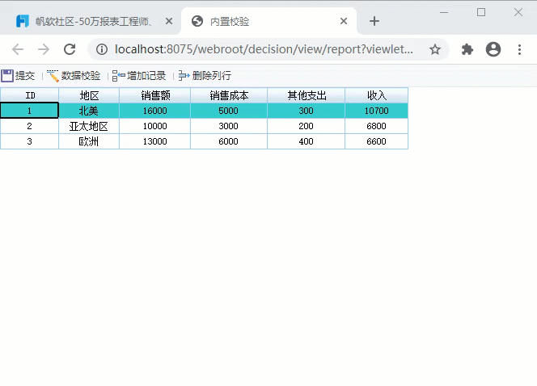Click the 地区 column header

[89, 95]
